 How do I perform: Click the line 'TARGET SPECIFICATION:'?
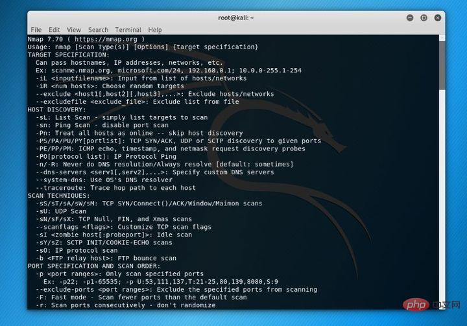click(69, 55)
